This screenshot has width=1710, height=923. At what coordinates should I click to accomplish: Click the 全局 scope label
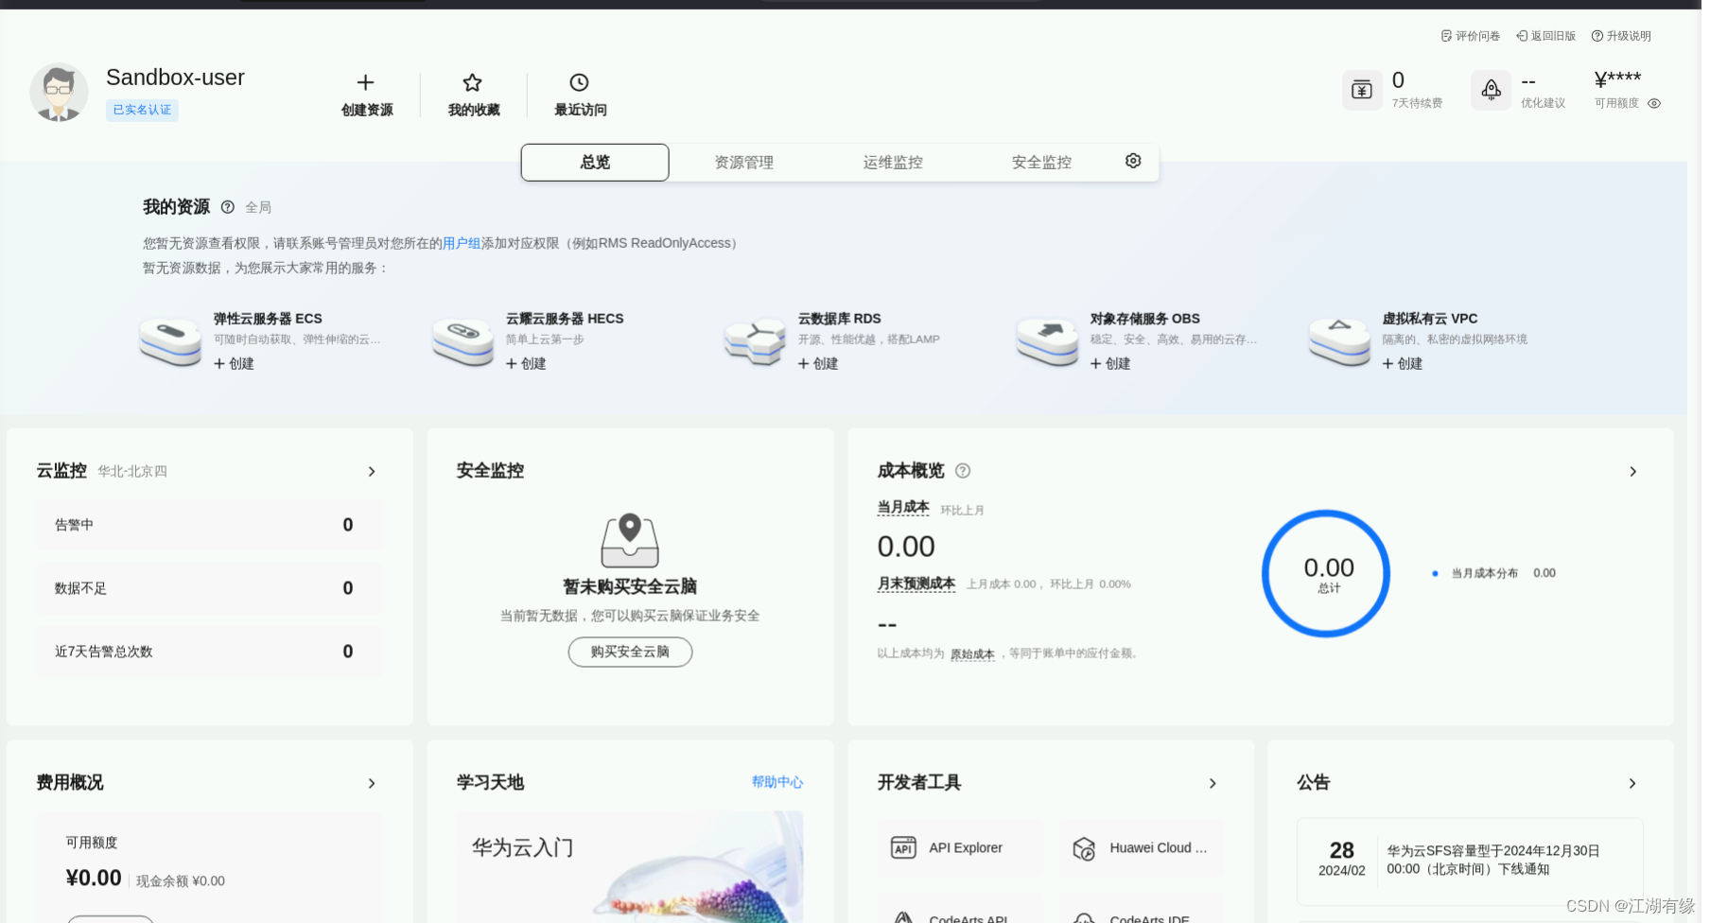(258, 207)
